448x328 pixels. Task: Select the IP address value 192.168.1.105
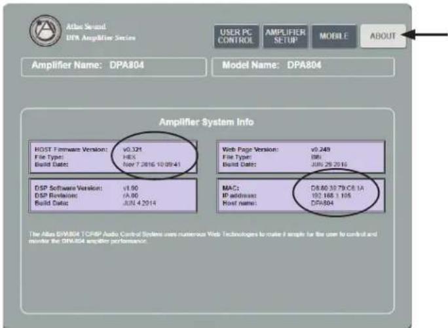[331, 196]
